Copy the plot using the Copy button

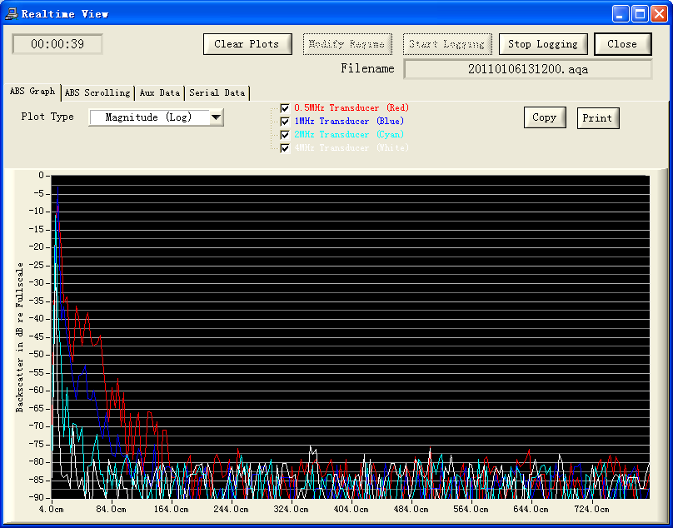pyautogui.click(x=545, y=117)
